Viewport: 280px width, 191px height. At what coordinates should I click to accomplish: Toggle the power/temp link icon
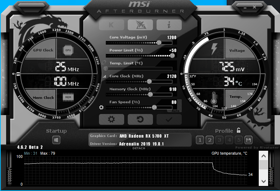(104, 63)
